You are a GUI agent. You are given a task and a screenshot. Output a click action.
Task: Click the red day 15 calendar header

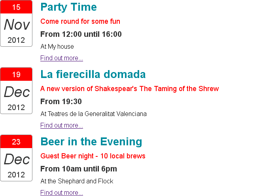(16, 7)
